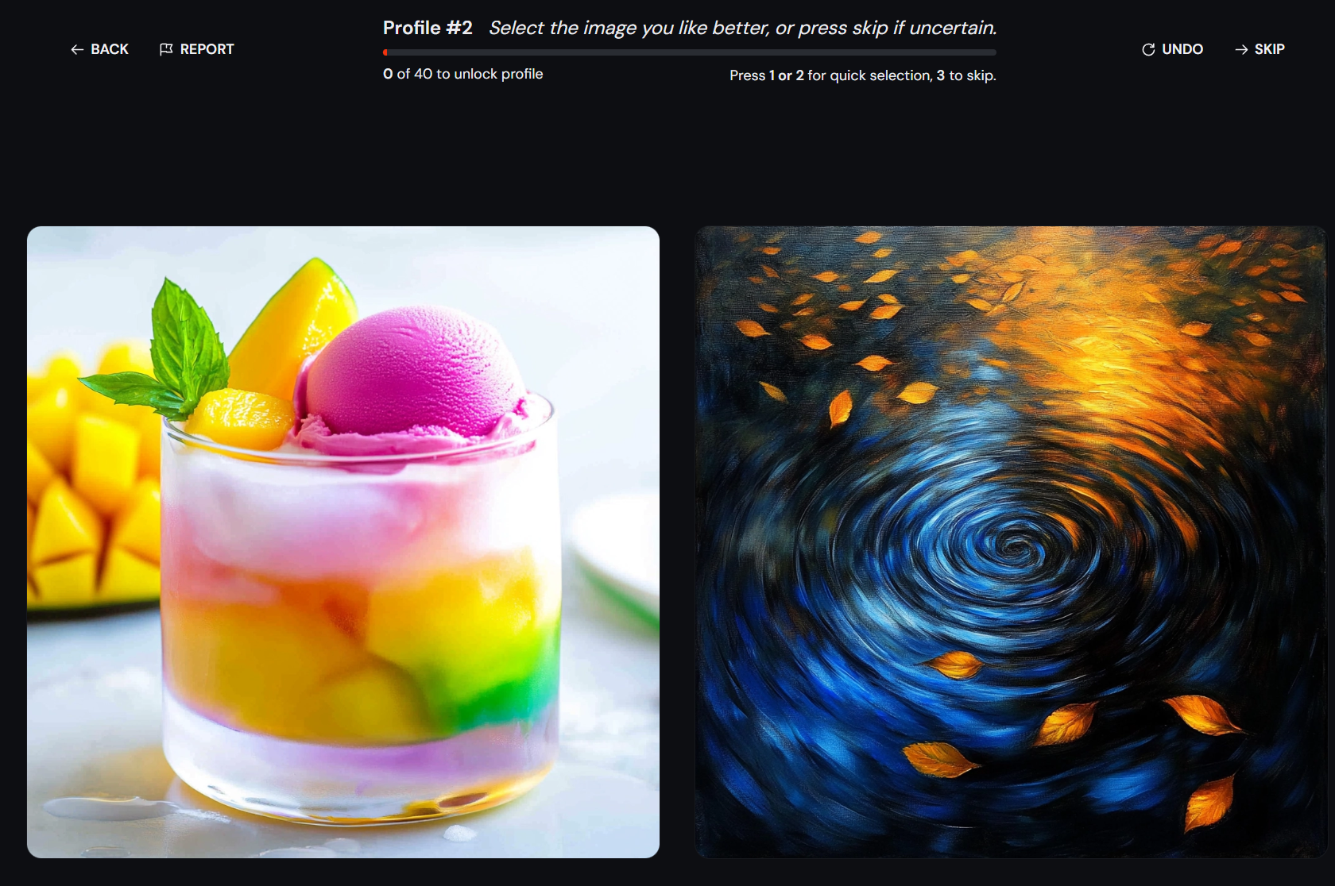Click the '0 of 40 to unlock profile' text
This screenshot has height=886, width=1335.
point(463,74)
